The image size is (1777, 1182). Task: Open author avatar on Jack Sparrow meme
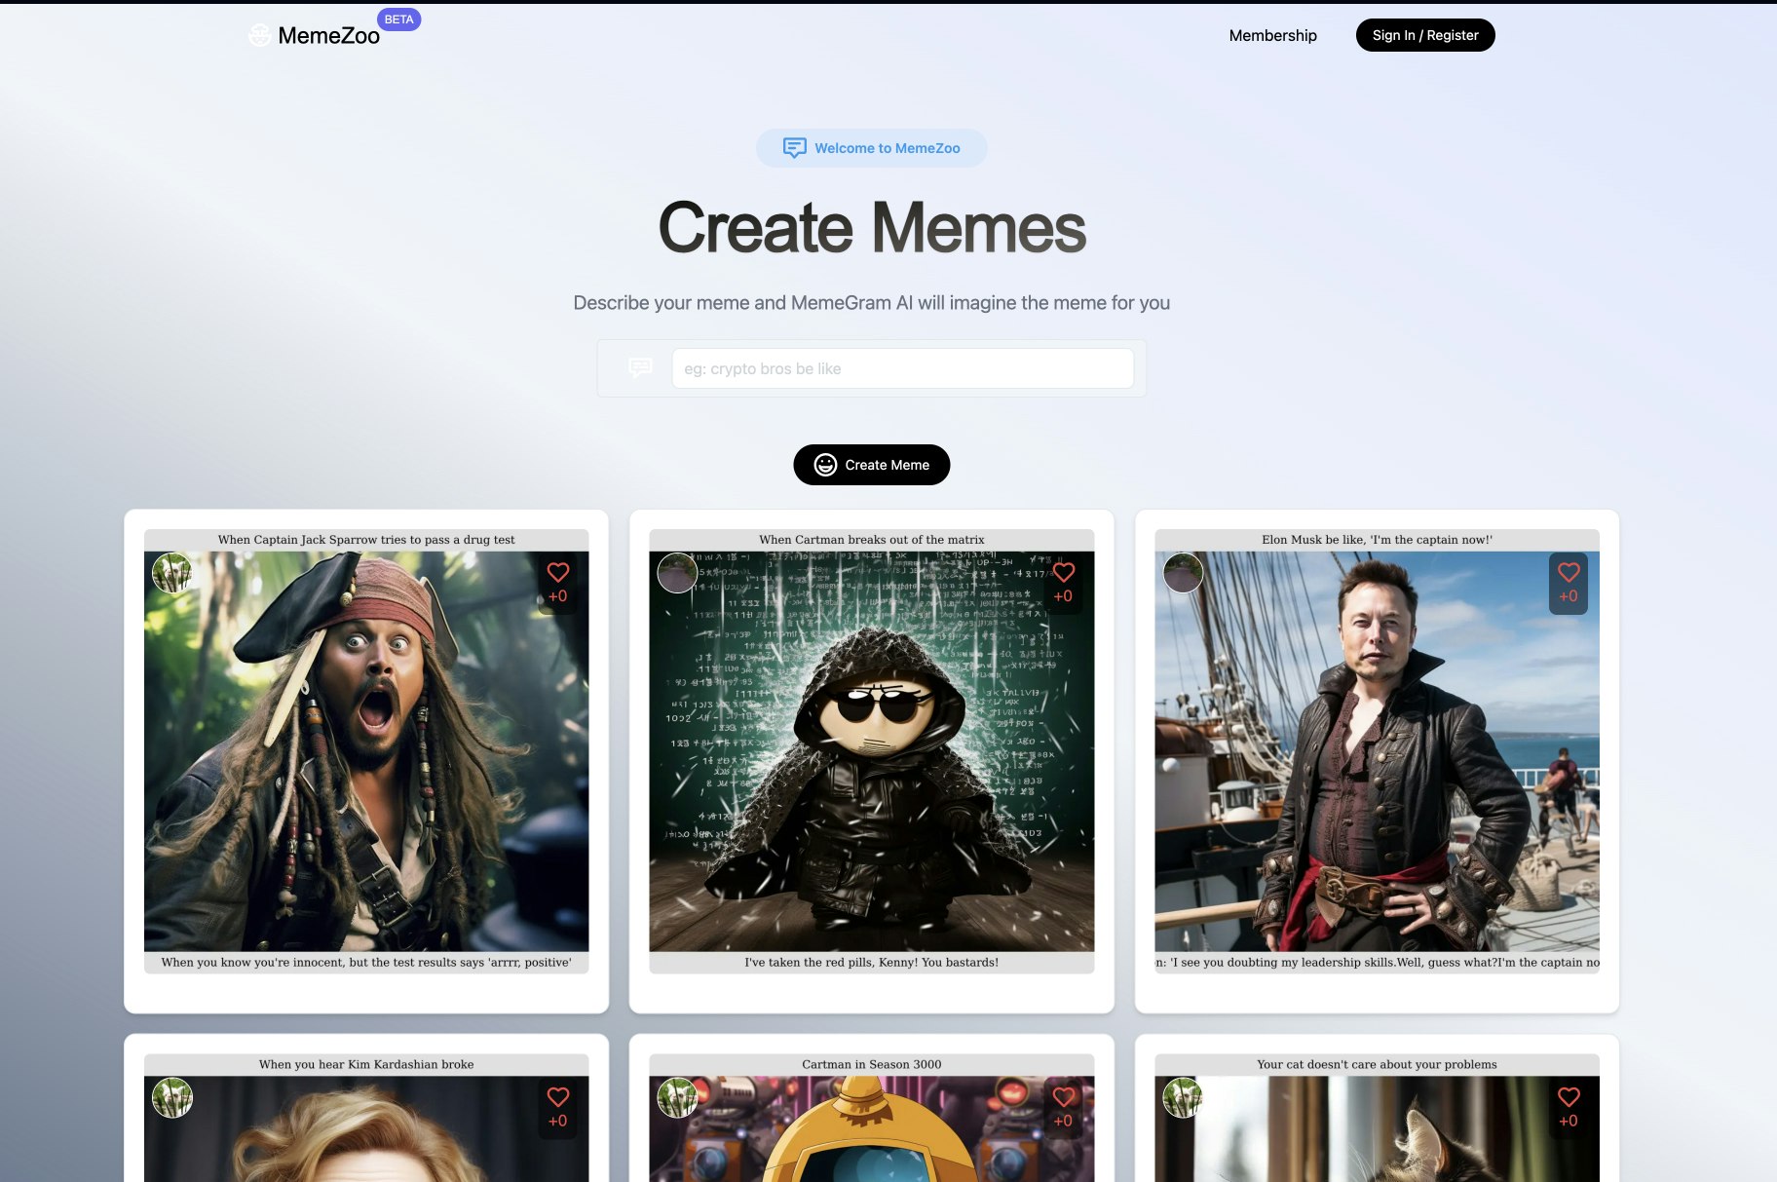172,573
